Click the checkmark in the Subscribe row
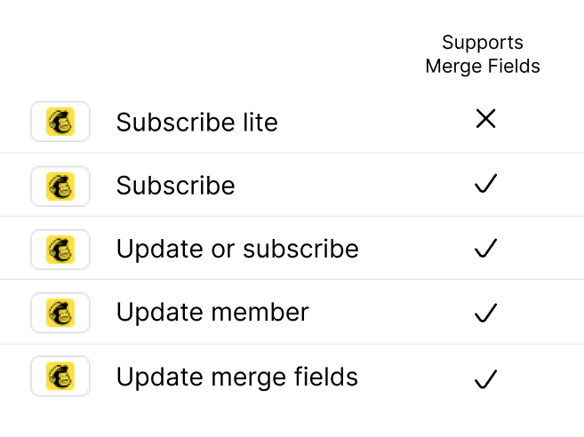Viewport: 584px width, 437px height. pyautogui.click(x=485, y=185)
